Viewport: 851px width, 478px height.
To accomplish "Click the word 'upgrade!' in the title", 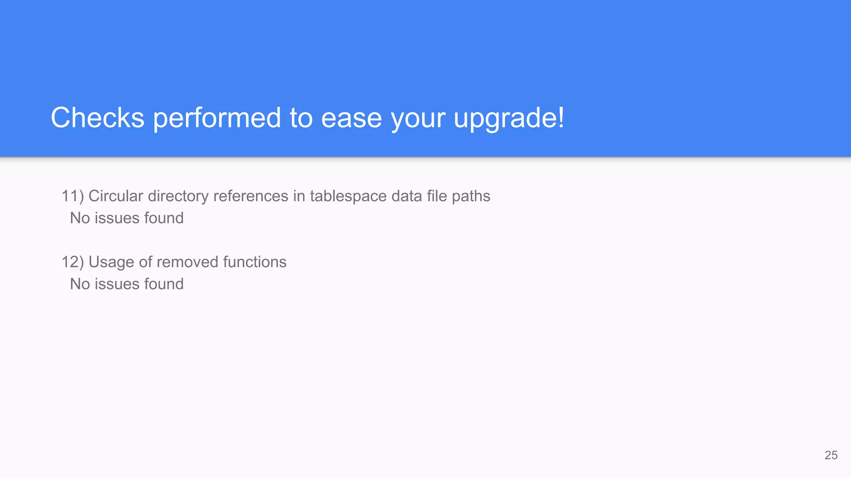I will coord(509,119).
